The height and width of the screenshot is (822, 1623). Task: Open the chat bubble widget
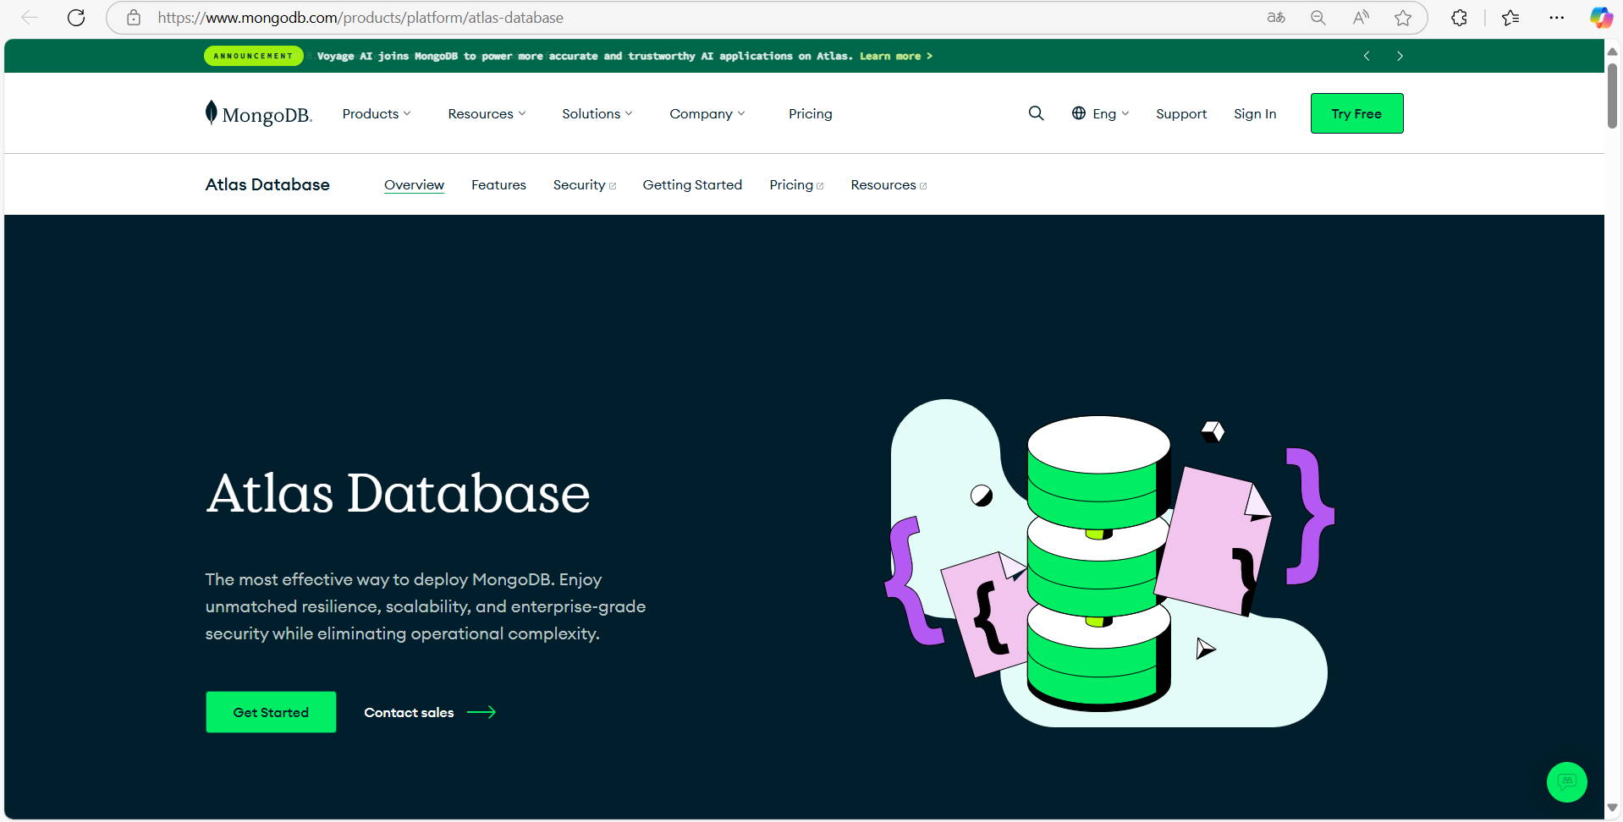(1566, 782)
